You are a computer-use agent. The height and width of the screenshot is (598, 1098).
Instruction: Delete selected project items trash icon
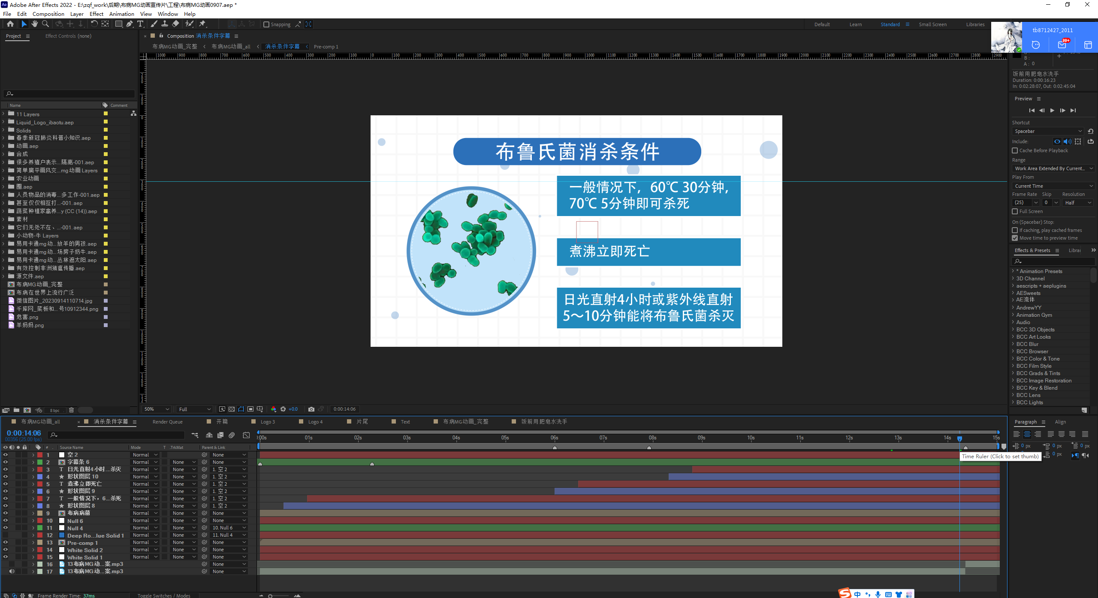point(71,410)
